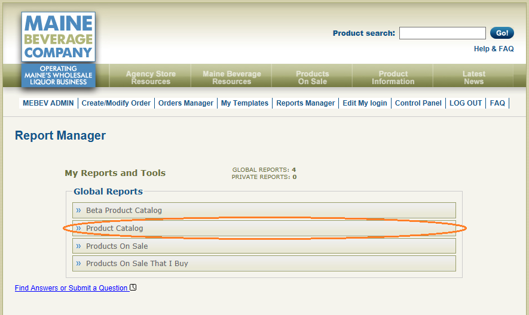Viewport: 529px width, 315px height.
Task: Open the Products On Sale navigation tab
Action: click(312, 78)
